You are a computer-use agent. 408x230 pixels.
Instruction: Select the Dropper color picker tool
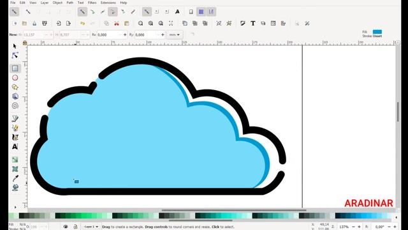[x=15, y=178]
